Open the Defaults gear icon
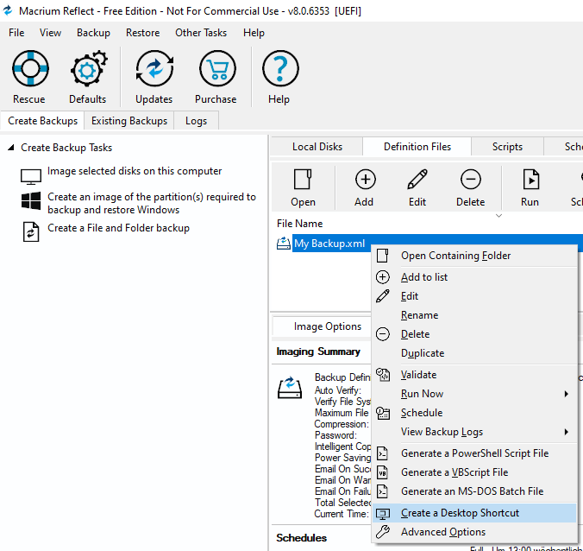This screenshot has width=583, height=551. [87, 69]
